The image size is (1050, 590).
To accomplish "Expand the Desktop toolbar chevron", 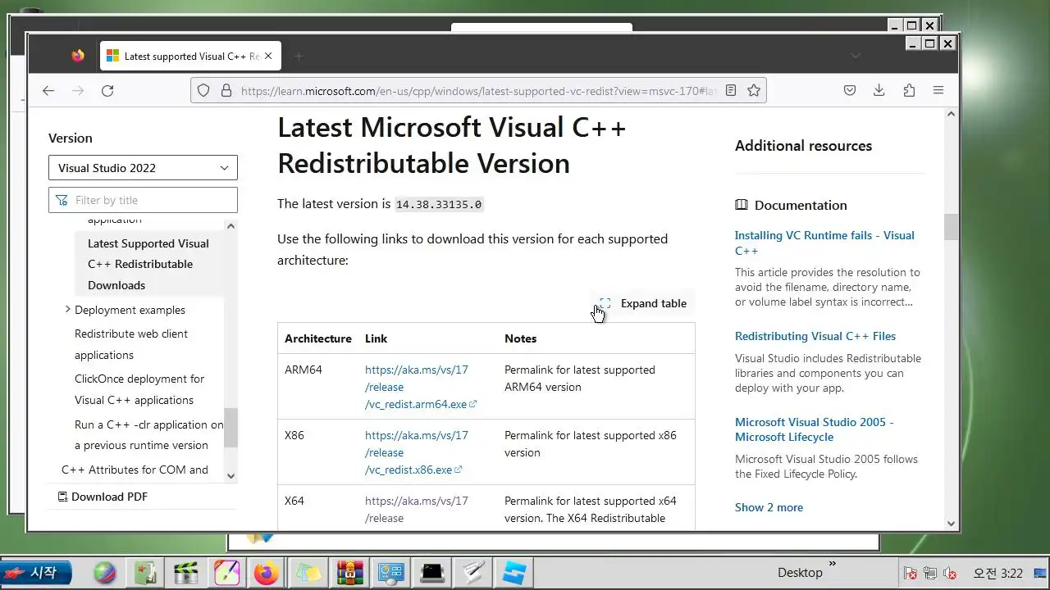I will pos(833,564).
